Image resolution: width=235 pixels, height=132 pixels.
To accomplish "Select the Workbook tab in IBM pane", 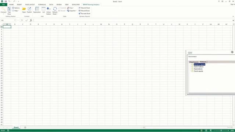I will click(203, 62).
